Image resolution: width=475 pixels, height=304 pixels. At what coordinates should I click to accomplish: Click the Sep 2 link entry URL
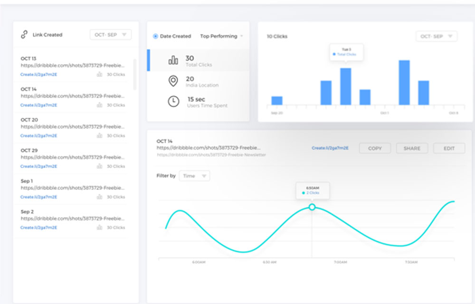(x=73, y=218)
